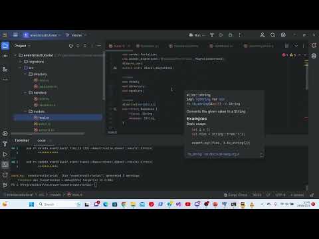Open Search Everywhere magnifier icon
The width and height of the screenshot is (319, 239).
pos(272,35)
